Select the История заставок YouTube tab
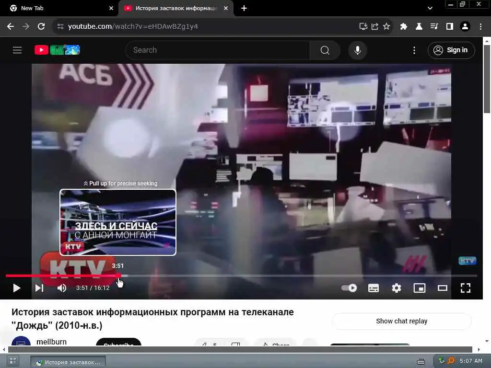The image size is (491, 368). 175,9
